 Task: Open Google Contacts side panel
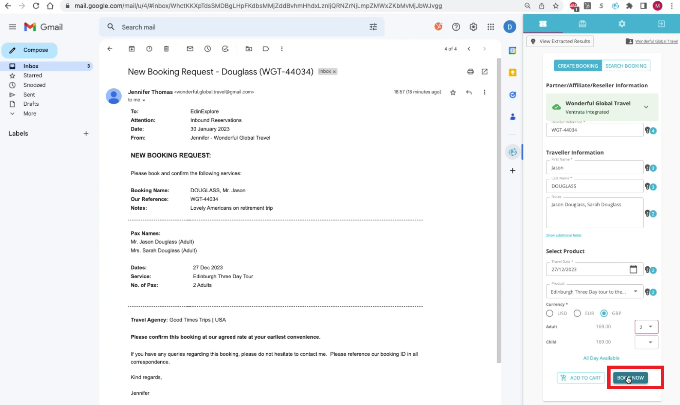point(512,116)
